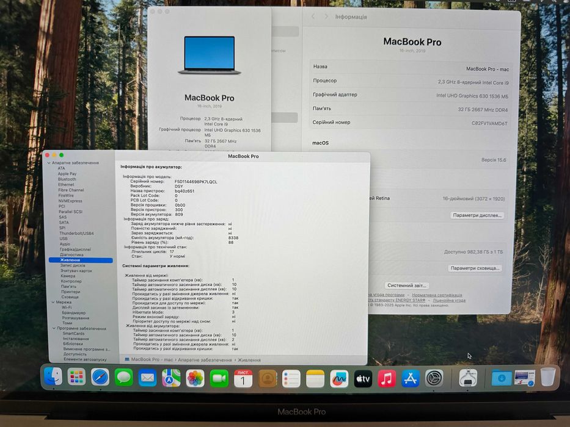Viewport: 570px width, 427px height.
Task: Select FireWire in the sidebar
Action: pyautogui.click(x=66, y=195)
